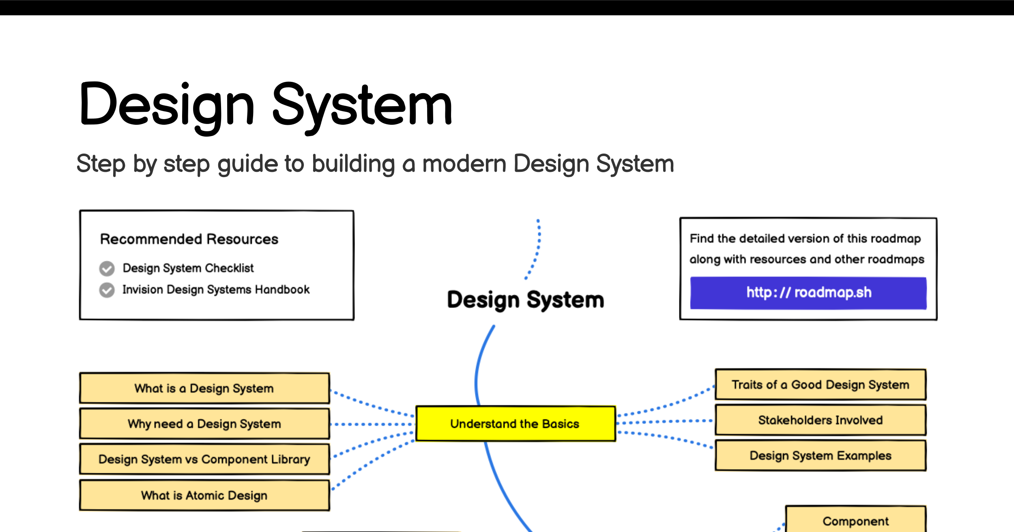Open Design System vs Component Library topic
Image resolution: width=1014 pixels, height=532 pixels.
point(204,459)
